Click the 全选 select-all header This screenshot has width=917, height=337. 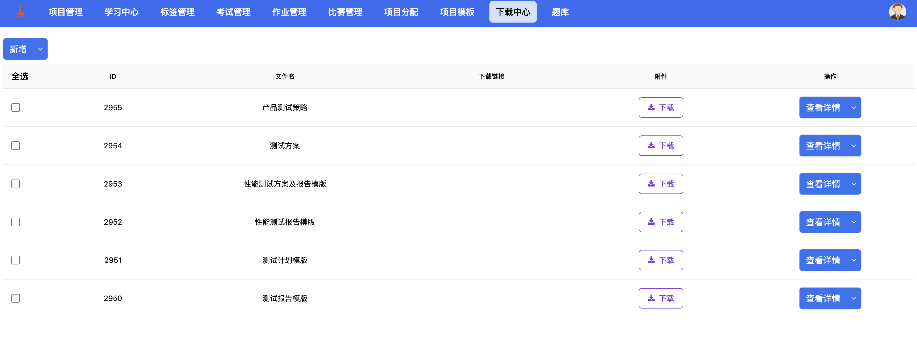pyautogui.click(x=20, y=76)
